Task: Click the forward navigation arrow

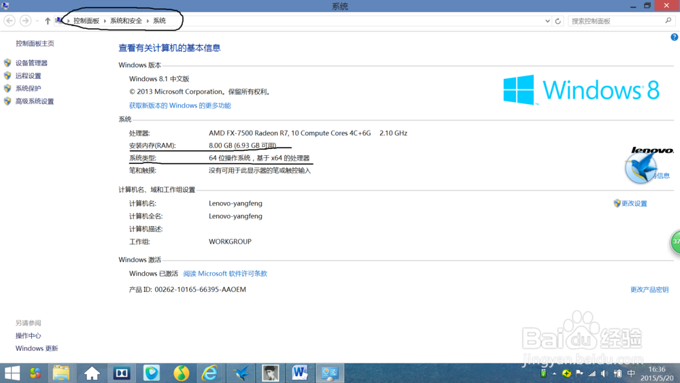Action: tap(26, 21)
